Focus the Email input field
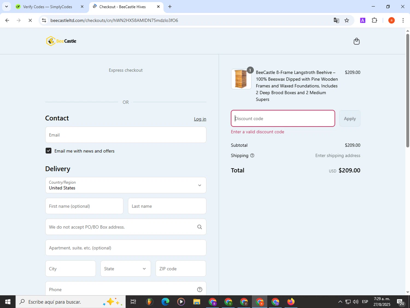Screen dimensions: 410x308 tap(126, 135)
